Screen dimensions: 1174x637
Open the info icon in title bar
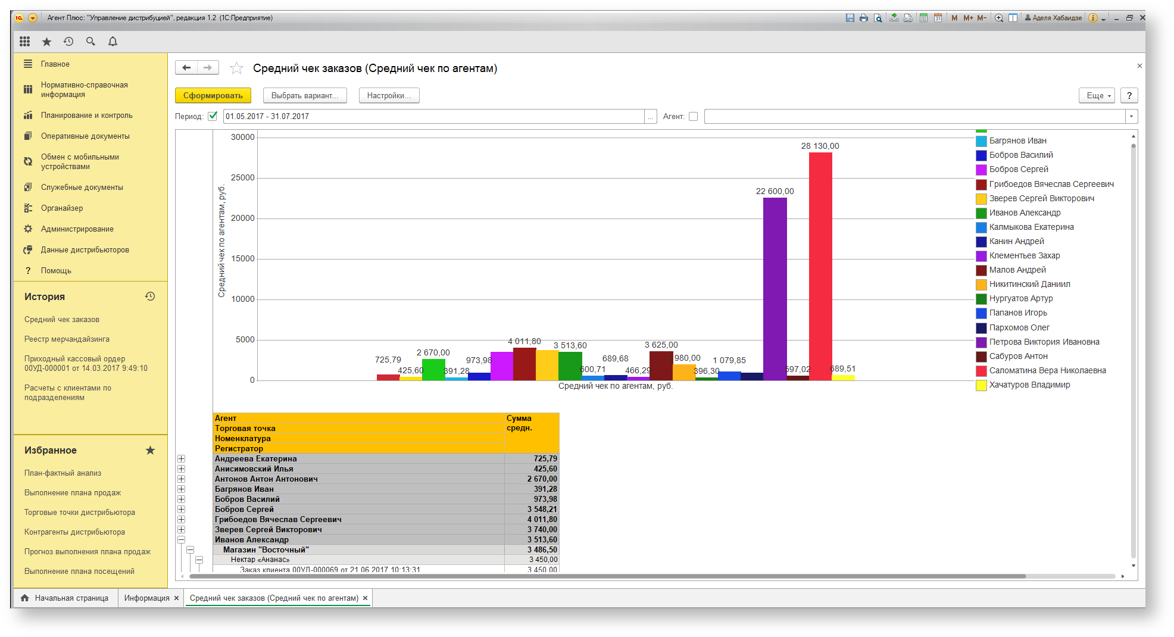click(x=1093, y=18)
